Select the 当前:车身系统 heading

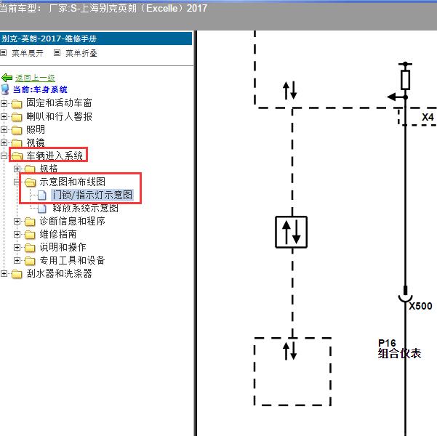click(x=40, y=89)
